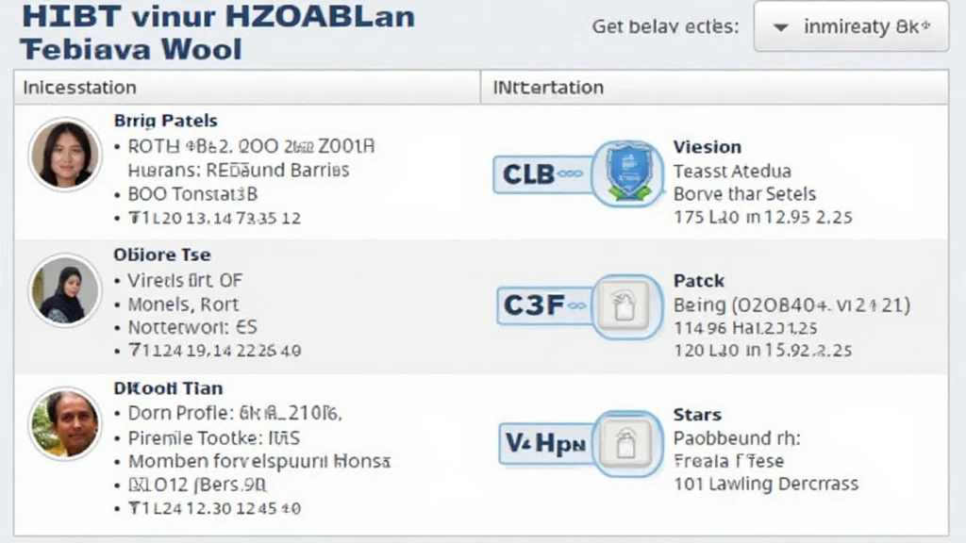Click the C3F row clipboard icon

[625, 306]
